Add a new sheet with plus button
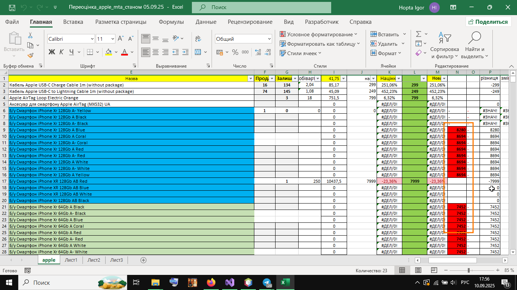The height and width of the screenshot is (290, 517). click(143, 260)
